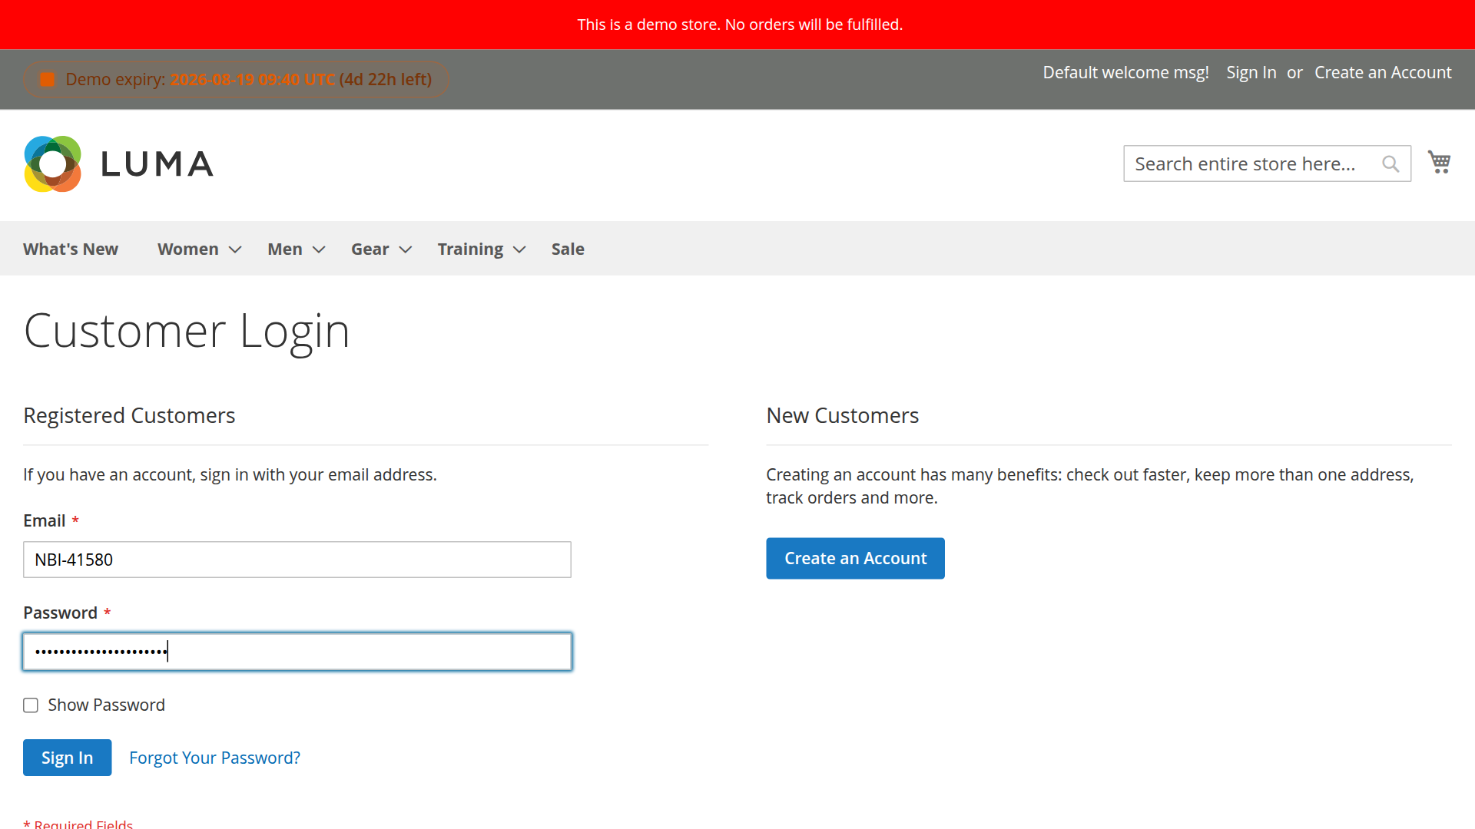Click the Customer Login heading

(x=187, y=331)
